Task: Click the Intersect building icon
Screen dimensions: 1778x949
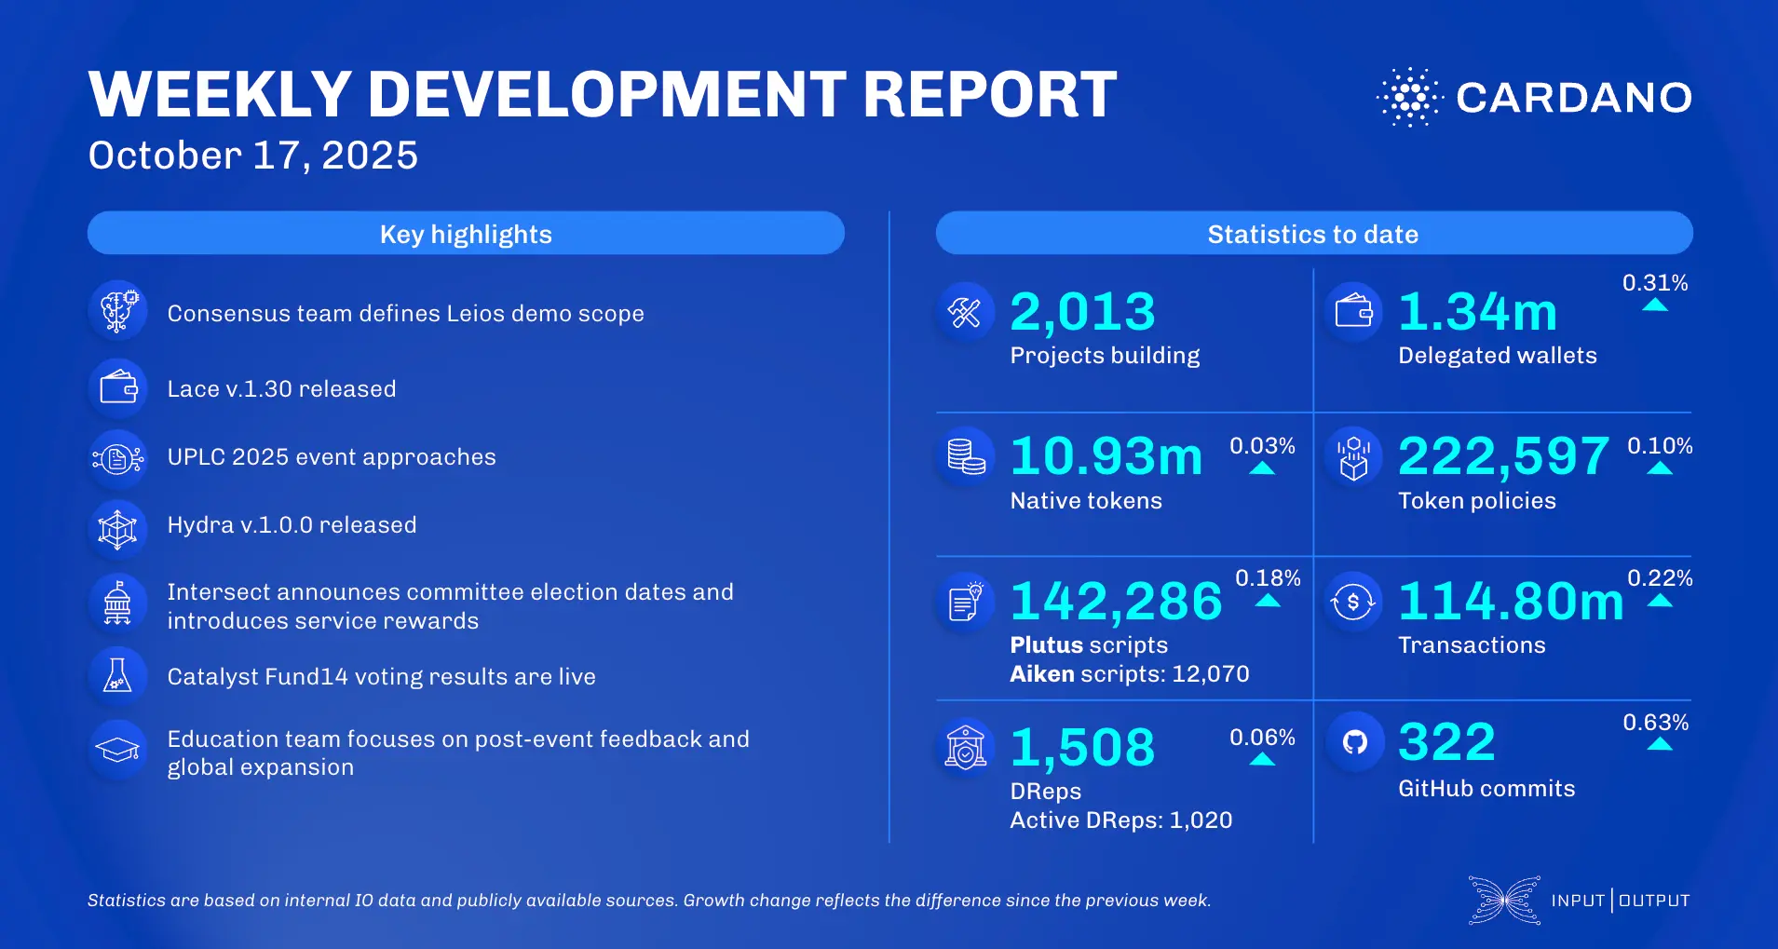Action: [x=118, y=603]
